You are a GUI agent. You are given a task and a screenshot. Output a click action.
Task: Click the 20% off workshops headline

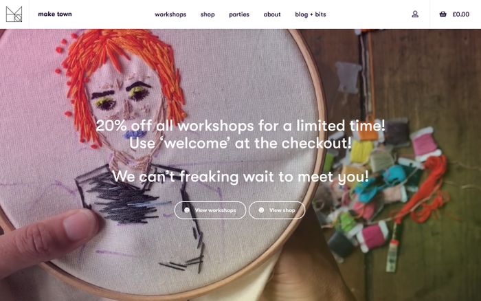pyautogui.click(x=240, y=126)
